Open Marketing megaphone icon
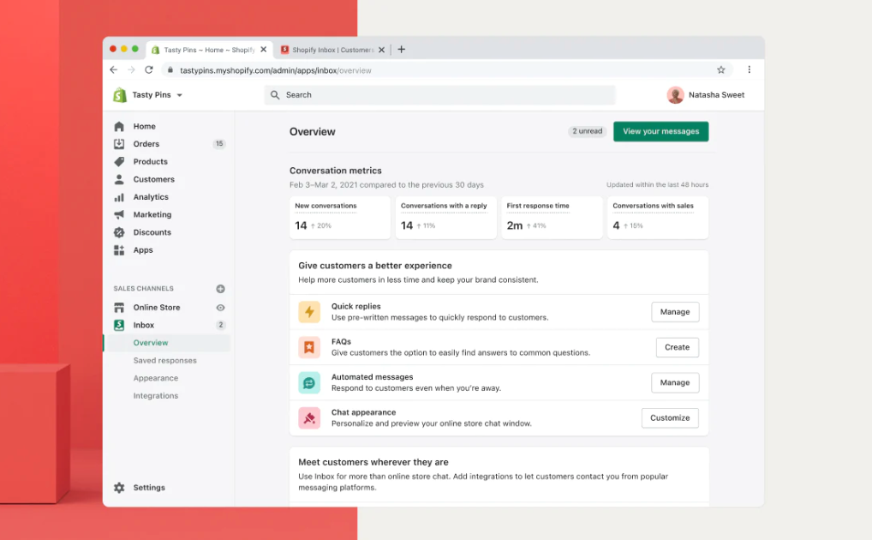The width and height of the screenshot is (872, 540). click(119, 214)
